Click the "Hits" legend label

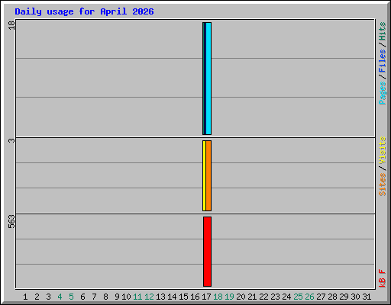[x=383, y=31]
